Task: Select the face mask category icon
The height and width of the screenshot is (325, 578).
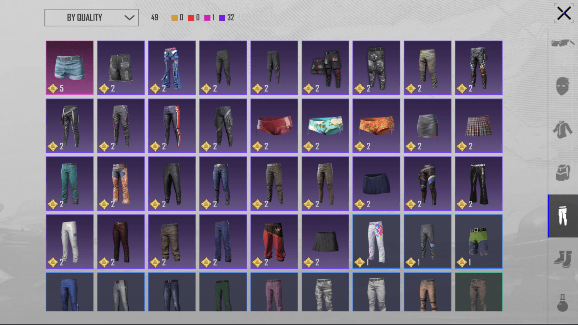Action: point(562,86)
